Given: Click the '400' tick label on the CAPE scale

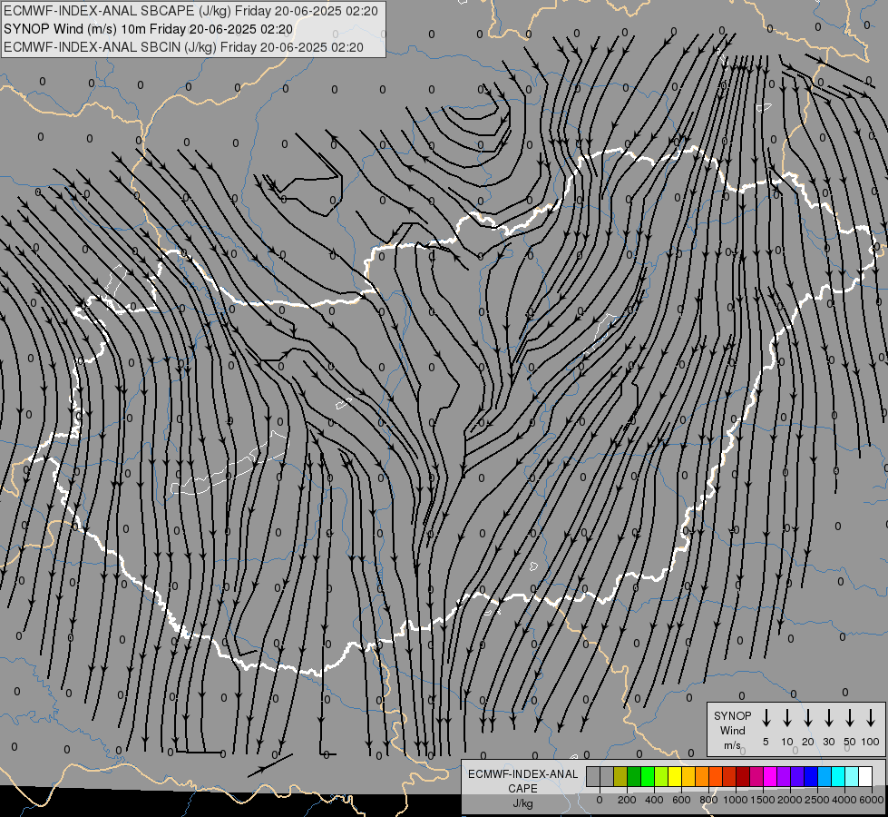Looking at the screenshot, I should point(654,800).
